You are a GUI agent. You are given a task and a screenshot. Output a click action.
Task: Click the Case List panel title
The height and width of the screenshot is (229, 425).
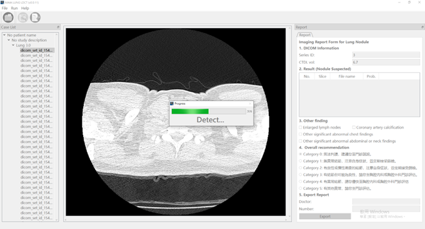8,27
